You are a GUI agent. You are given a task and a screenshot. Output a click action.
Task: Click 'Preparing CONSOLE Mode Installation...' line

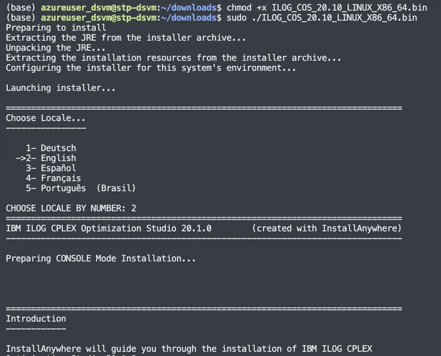point(101,258)
